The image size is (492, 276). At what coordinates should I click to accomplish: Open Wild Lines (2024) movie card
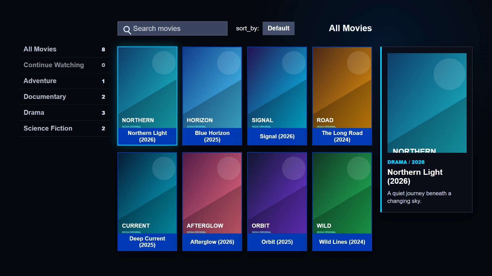tap(342, 201)
